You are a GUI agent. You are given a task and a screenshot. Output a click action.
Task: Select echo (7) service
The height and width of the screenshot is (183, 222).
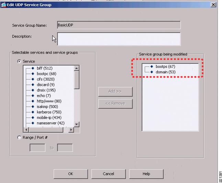tap(44, 96)
